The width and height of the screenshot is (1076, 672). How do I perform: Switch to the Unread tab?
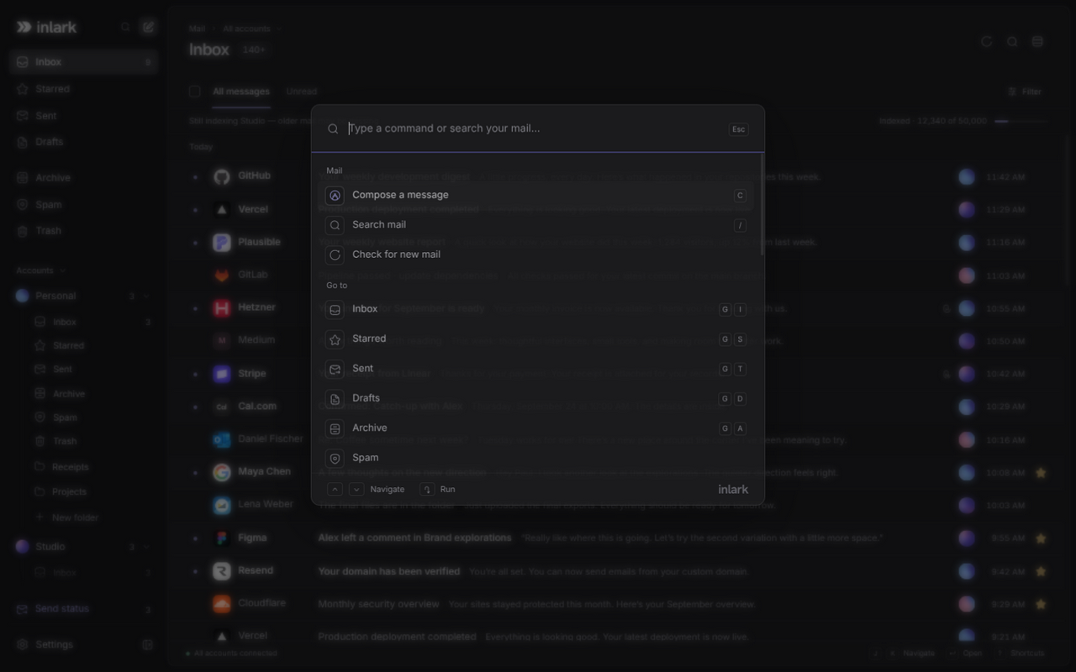pos(301,92)
